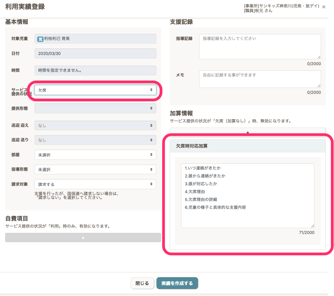Image resolution: width=334 pixels, height=296 pixels.
Task: Expand the 送迎 迎え dropdown
Action: (95, 126)
